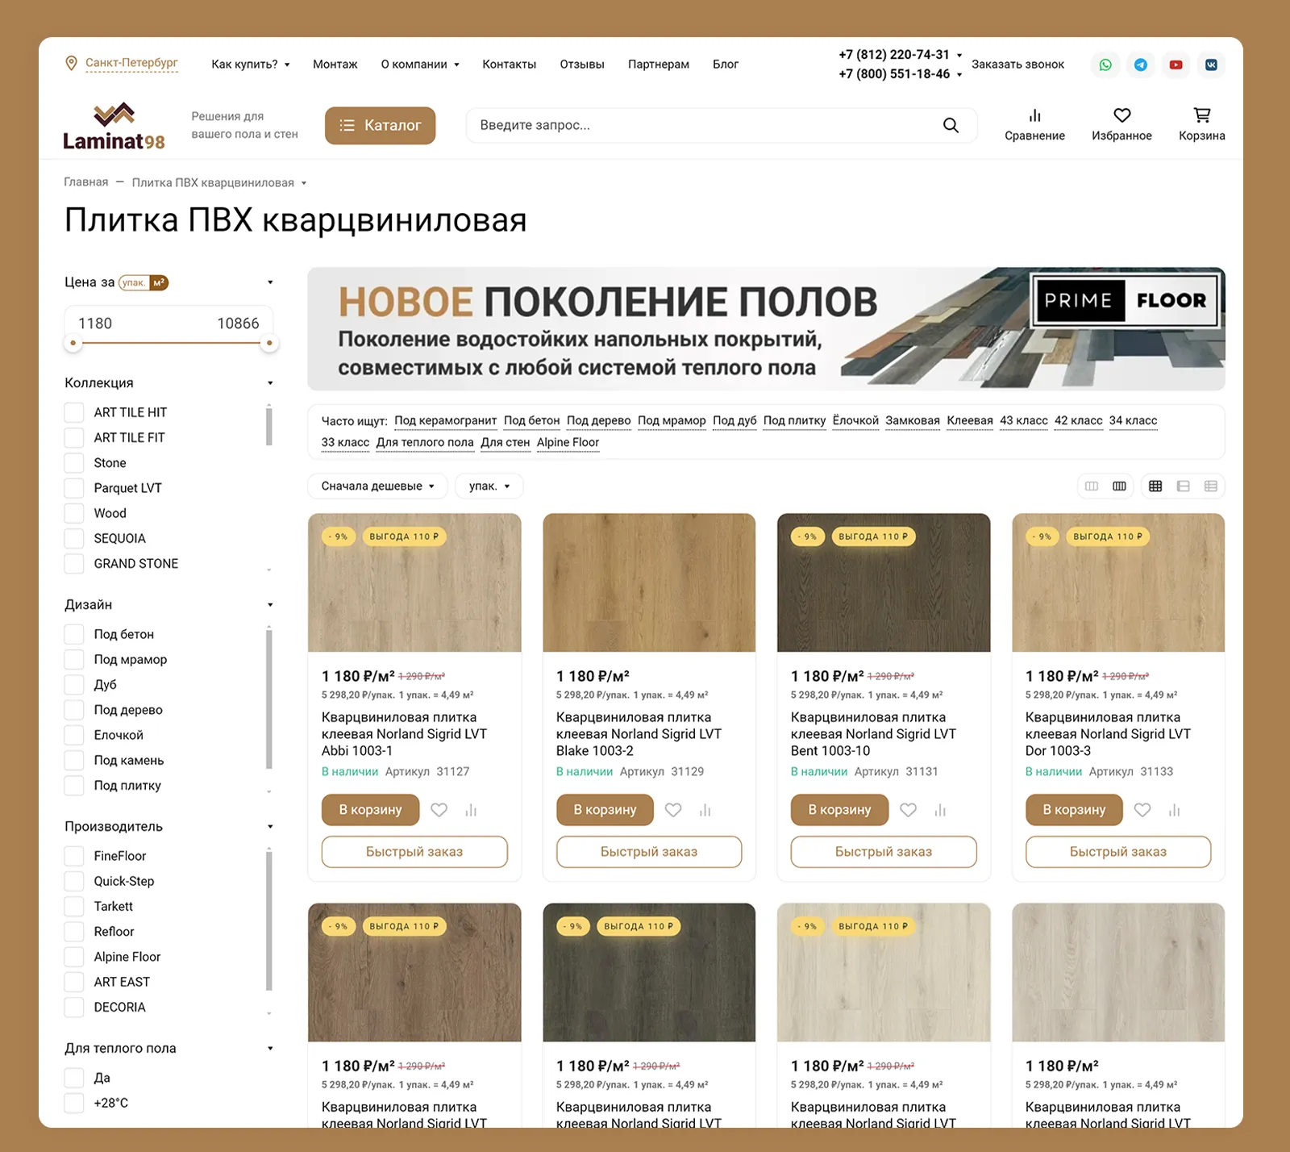Click the maximum price slider handle
The width and height of the screenshot is (1290, 1152).
tap(269, 344)
